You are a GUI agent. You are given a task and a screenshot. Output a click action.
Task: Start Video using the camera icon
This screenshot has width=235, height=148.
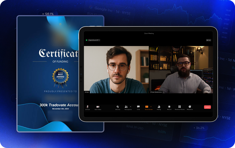[x=97, y=107]
